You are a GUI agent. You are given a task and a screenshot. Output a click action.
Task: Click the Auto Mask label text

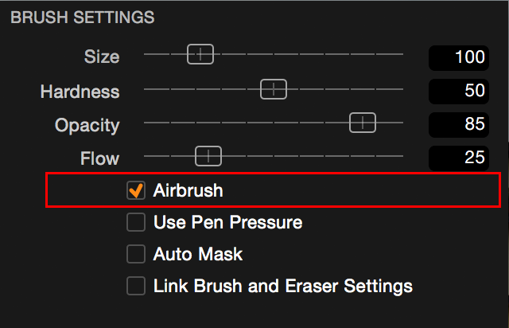coord(198,254)
